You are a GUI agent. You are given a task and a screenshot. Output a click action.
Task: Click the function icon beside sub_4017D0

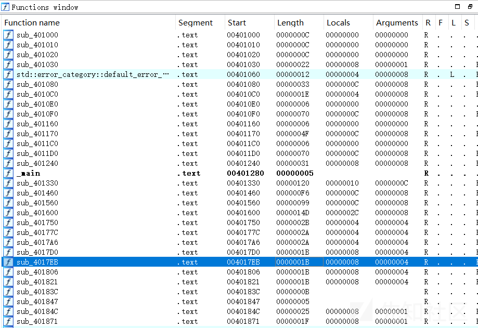8,252
